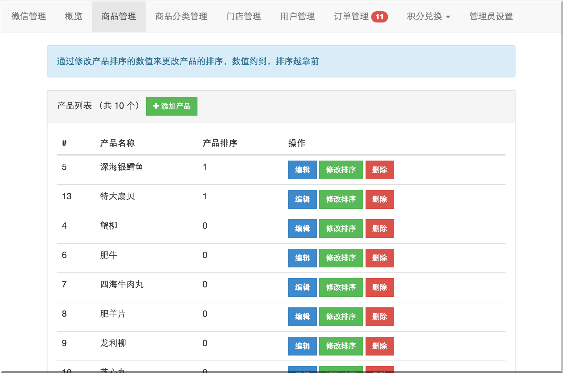This screenshot has width=563, height=373.
Task: Go to 门店管理 section
Action: pyautogui.click(x=244, y=17)
